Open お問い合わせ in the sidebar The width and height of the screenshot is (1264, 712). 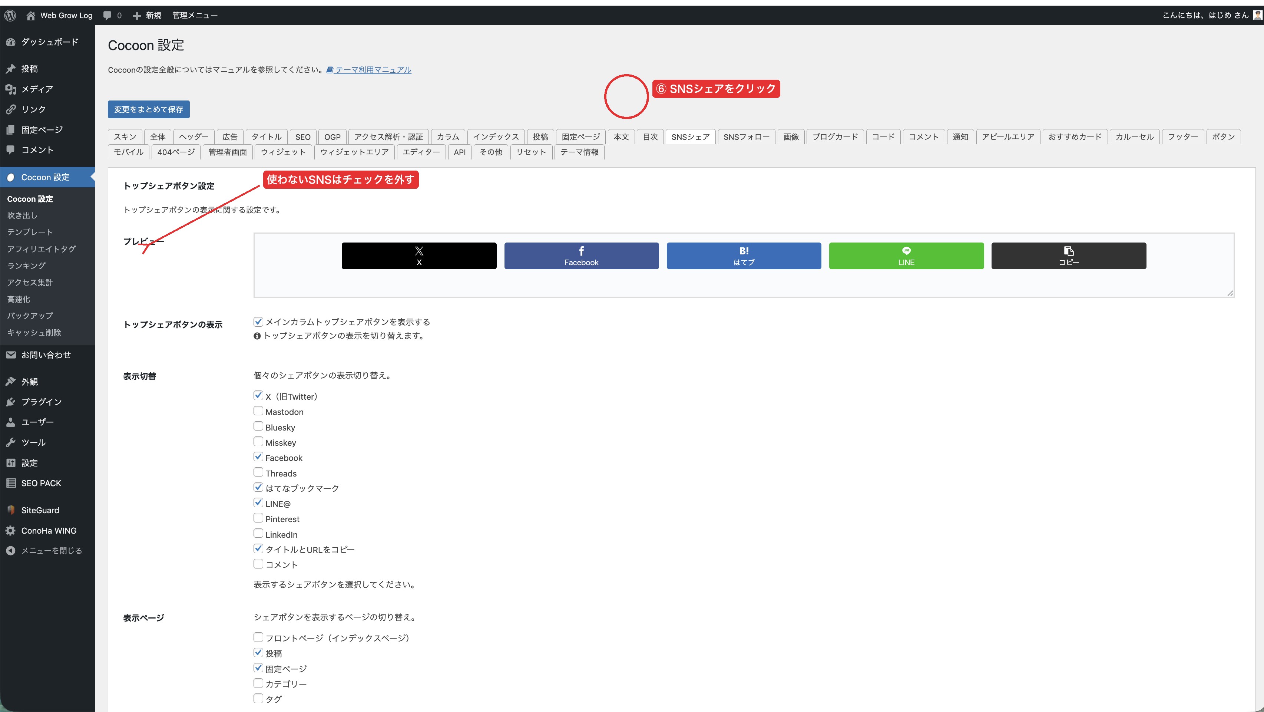pyautogui.click(x=47, y=355)
